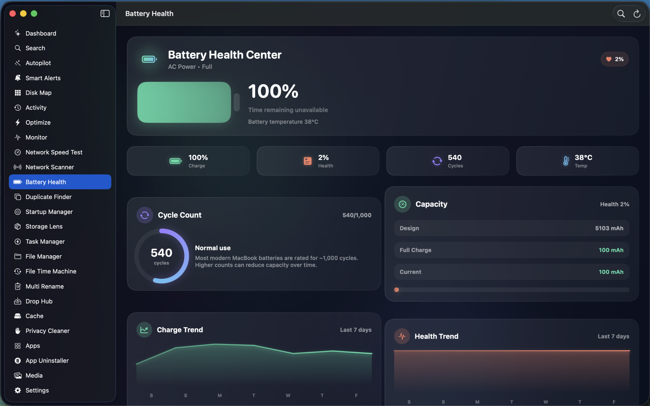The height and width of the screenshot is (406, 650).
Task: Select Autopilot in the sidebar
Action: pos(60,63)
